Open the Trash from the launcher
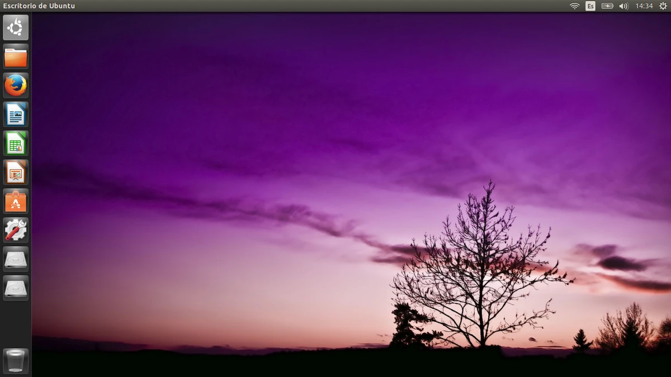The image size is (671, 377). 16,360
